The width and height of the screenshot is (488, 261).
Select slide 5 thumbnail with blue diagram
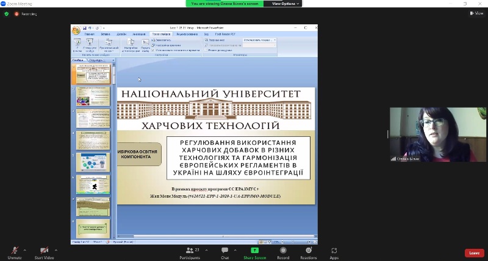click(93, 162)
